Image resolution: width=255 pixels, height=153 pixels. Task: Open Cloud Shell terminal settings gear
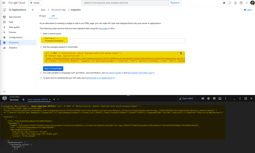click(x=208, y=98)
